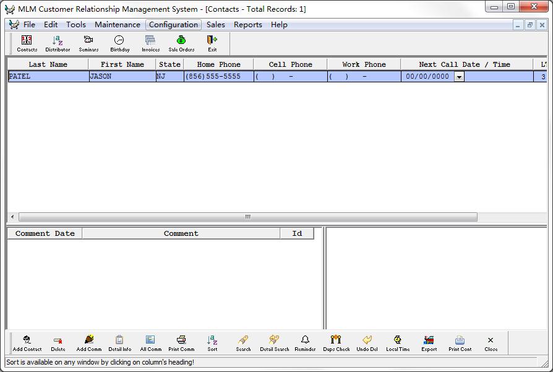Expand the Next Call Date dropdown
This screenshot has width=553, height=372.
459,77
